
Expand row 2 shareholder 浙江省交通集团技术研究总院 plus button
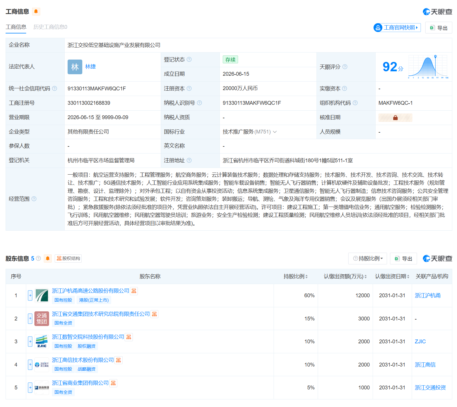click(30, 318)
